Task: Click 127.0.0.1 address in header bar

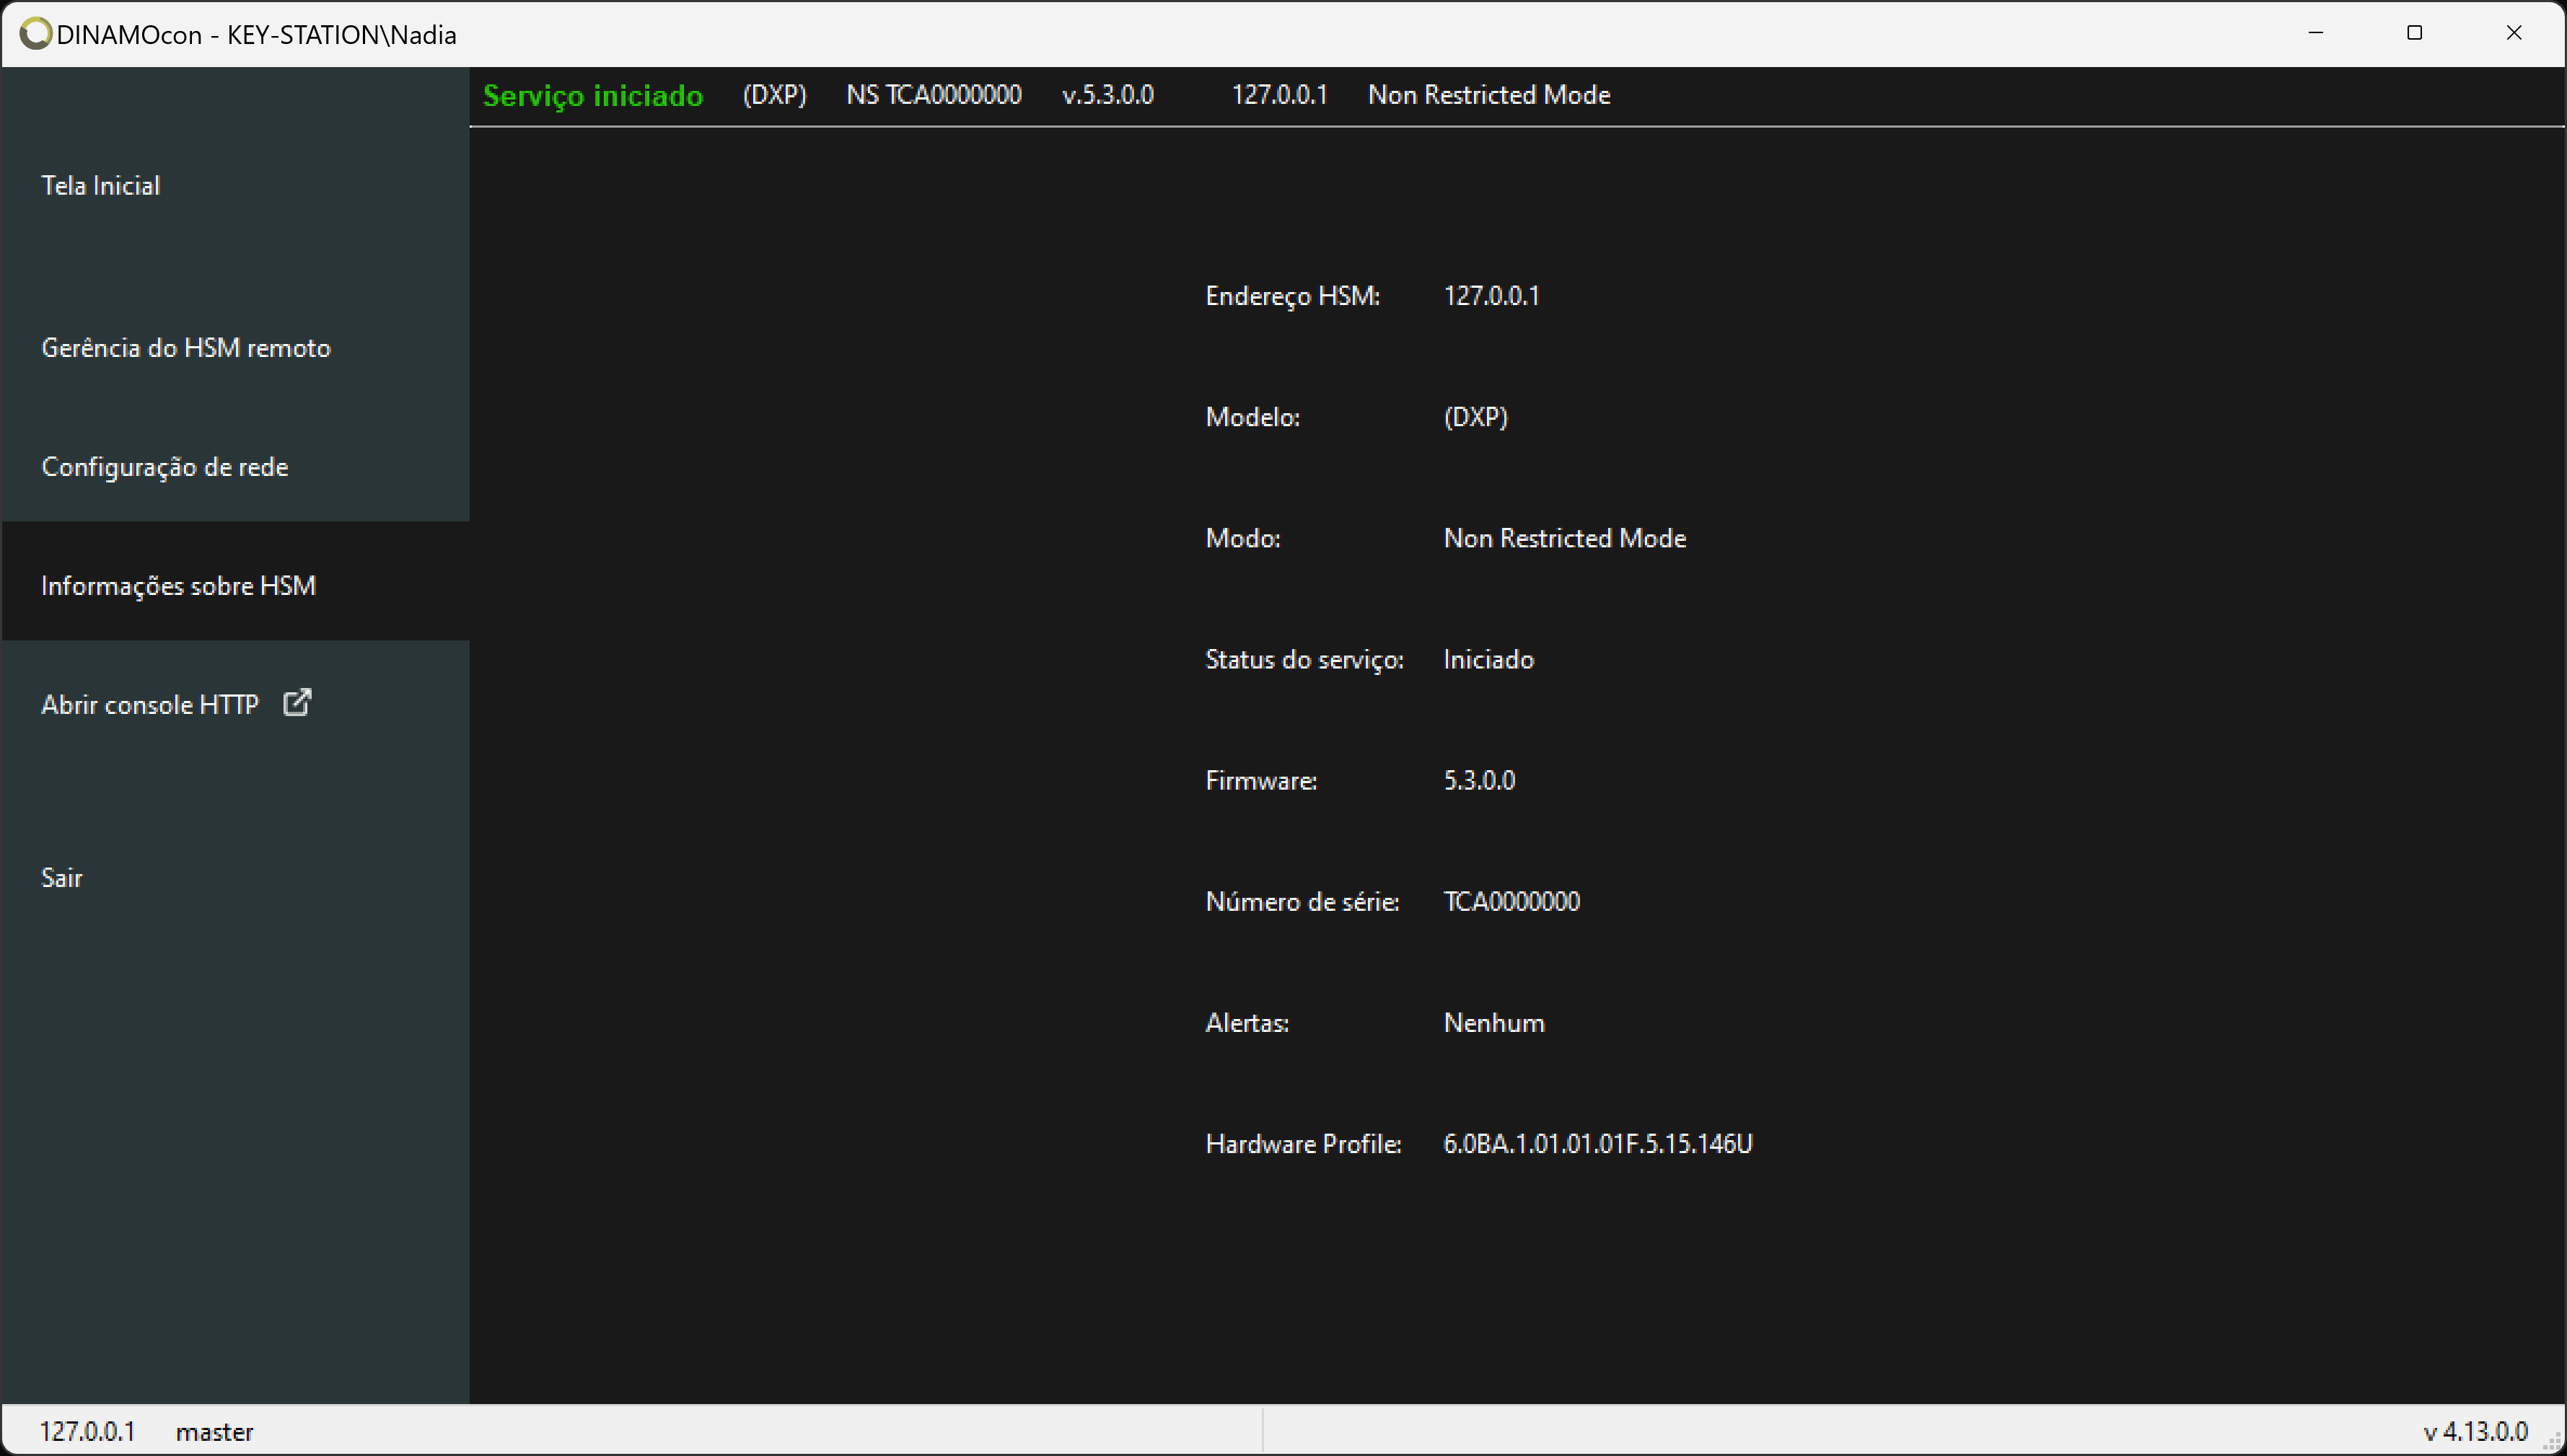Action: coord(1279,95)
